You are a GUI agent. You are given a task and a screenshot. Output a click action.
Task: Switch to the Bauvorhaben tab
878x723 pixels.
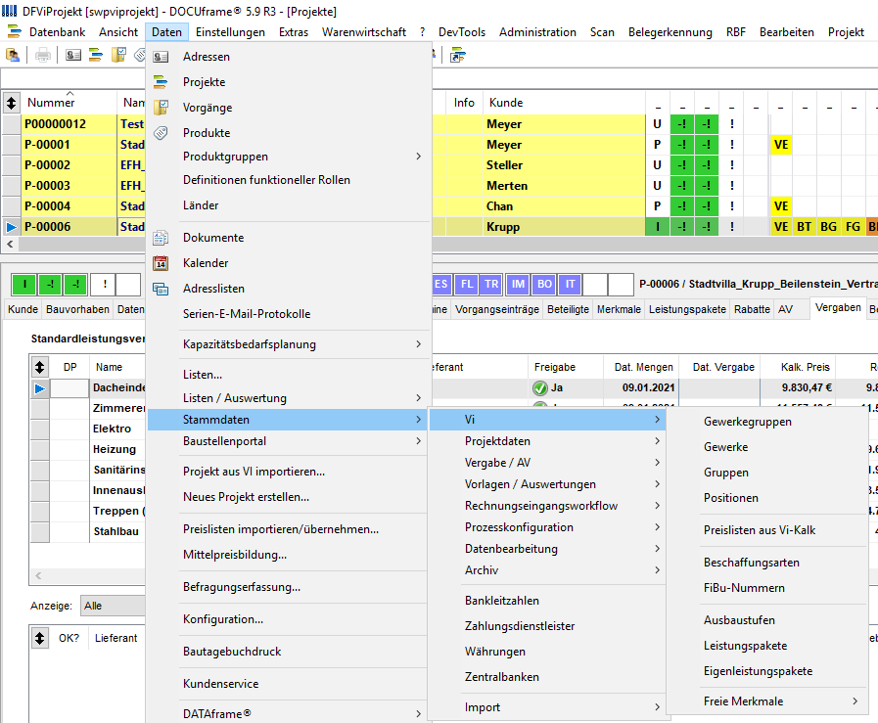point(77,309)
